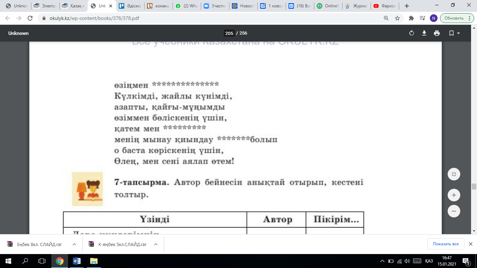
Task: Switch to the Zoom Участни tab
Action: click(215, 6)
